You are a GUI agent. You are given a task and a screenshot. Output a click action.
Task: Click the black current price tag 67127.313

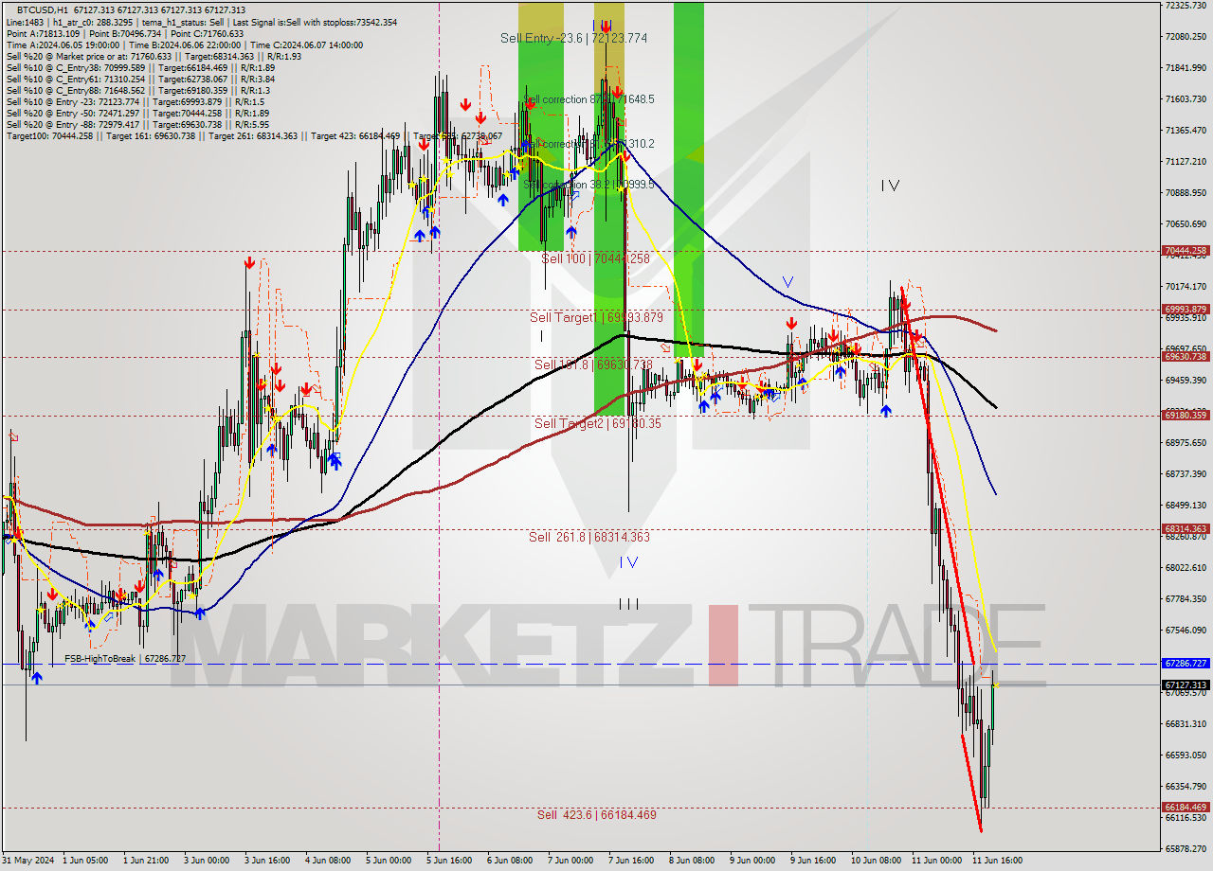click(1185, 684)
